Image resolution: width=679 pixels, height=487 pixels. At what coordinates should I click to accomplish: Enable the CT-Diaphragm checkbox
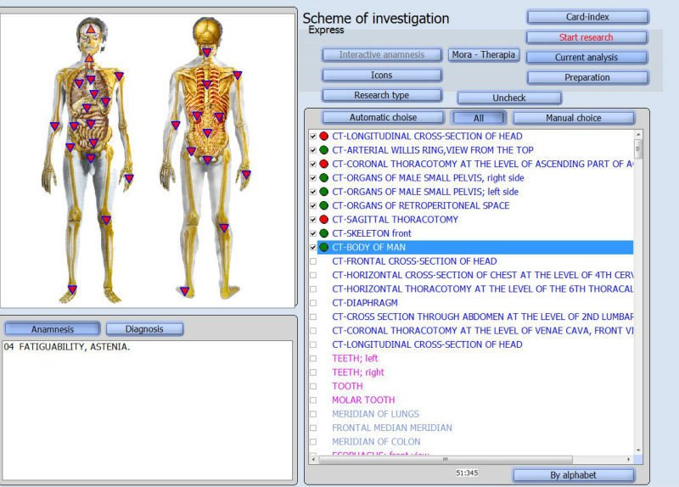pyautogui.click(x=313, y=303)
